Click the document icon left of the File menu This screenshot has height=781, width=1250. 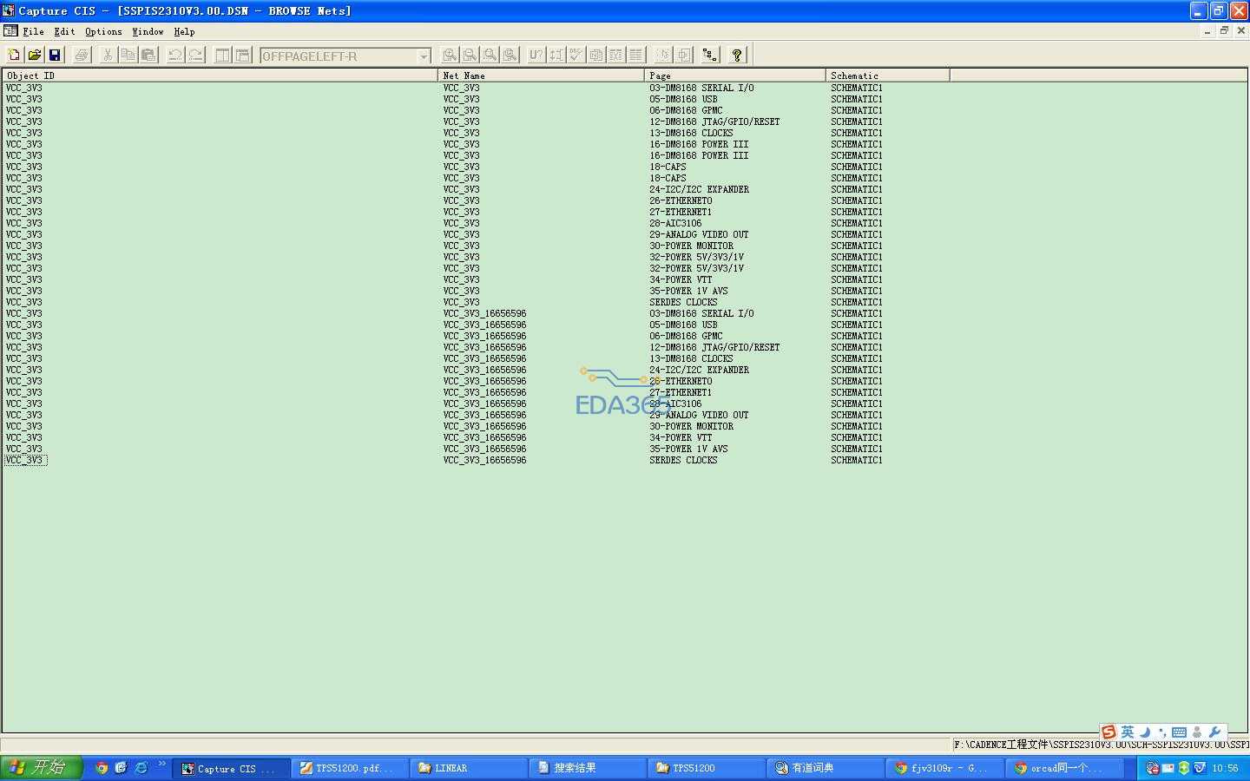[10, 31]
